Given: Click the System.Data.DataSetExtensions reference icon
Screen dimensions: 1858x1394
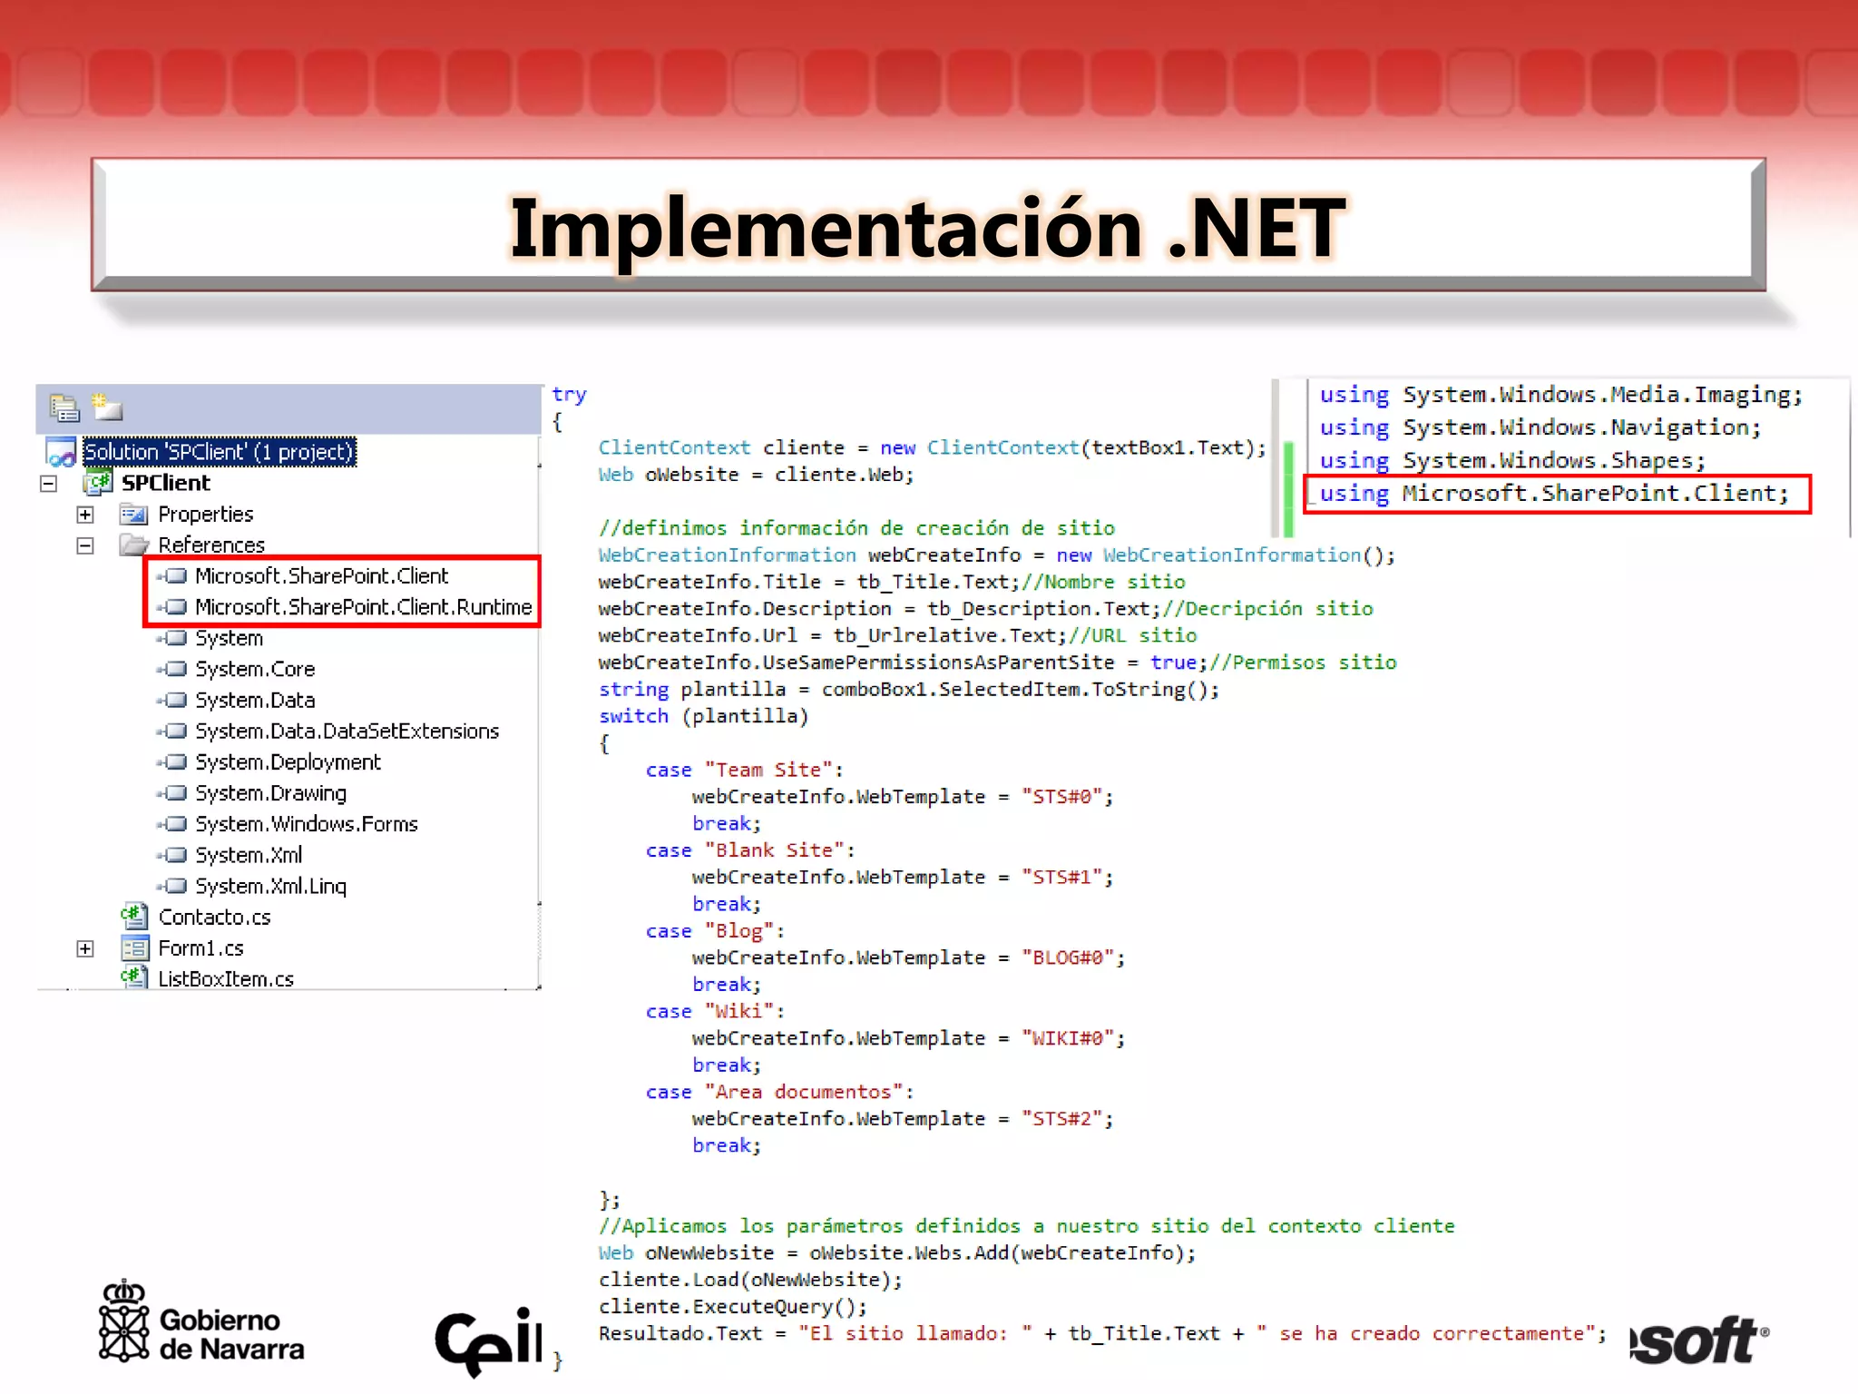Looking at the screenshot, I should click(x=172, y=731).
